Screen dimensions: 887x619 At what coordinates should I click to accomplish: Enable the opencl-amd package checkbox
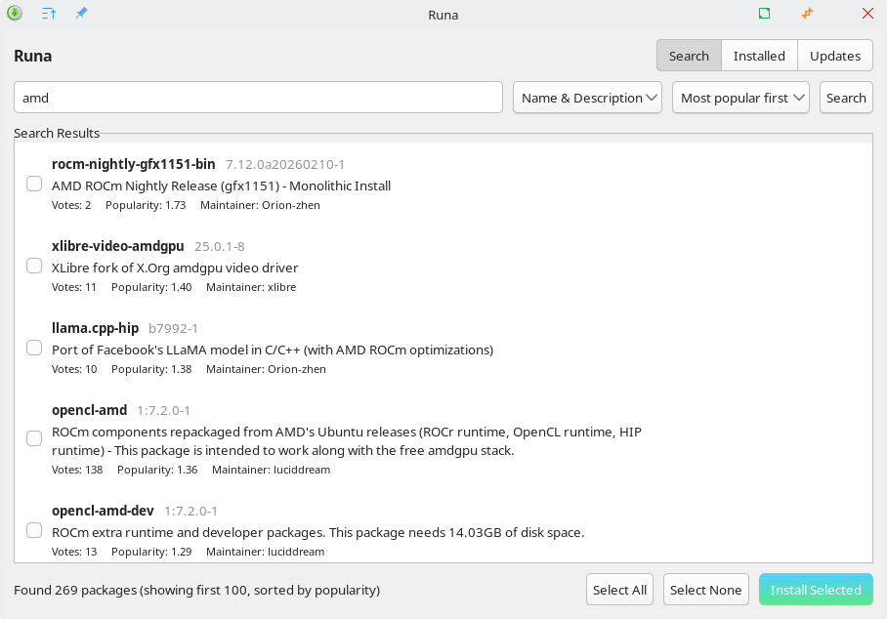[x=34, y=438]
